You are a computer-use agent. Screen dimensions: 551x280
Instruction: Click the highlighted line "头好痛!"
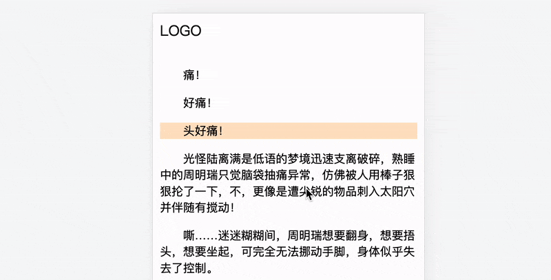289,131
